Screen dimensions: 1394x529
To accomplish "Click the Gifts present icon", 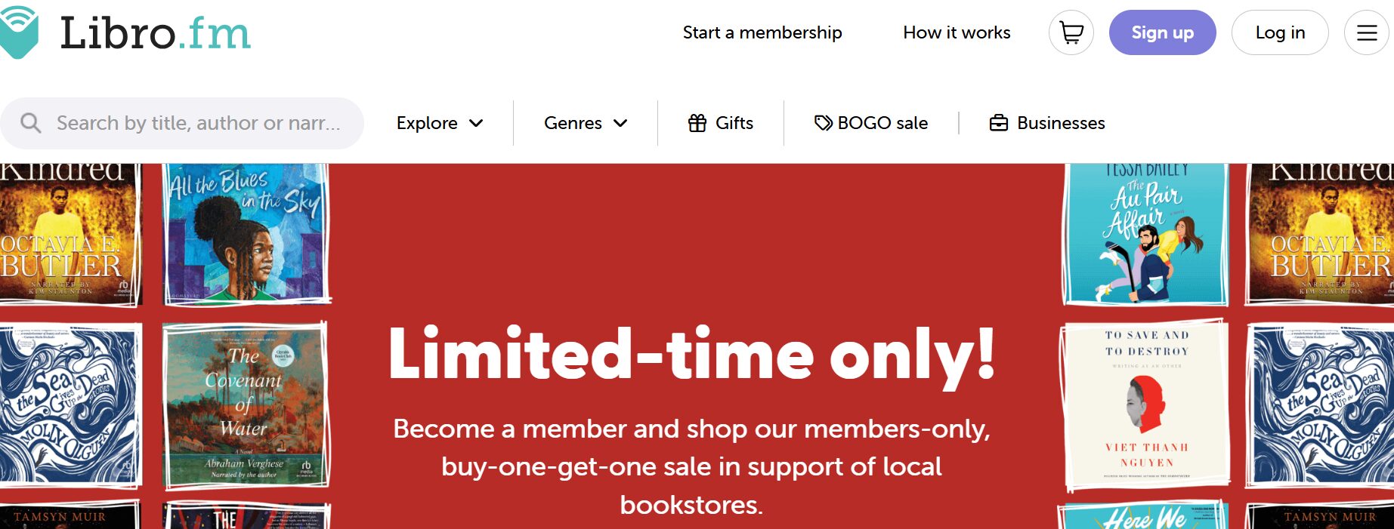I will pyautogui.click(x=697, y=123).
